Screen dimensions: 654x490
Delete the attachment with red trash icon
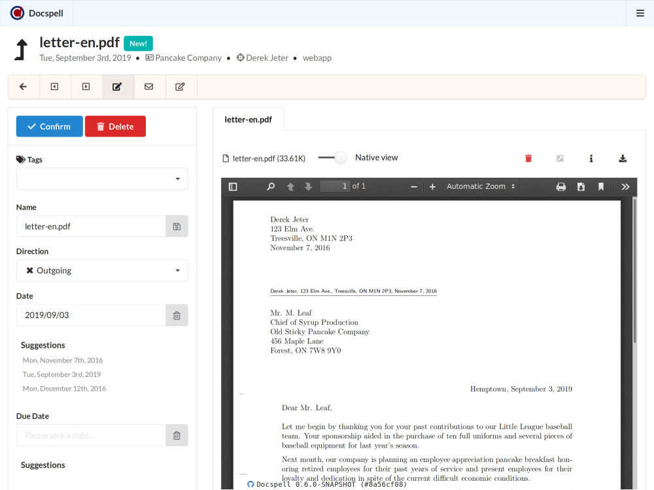(528, 158)
